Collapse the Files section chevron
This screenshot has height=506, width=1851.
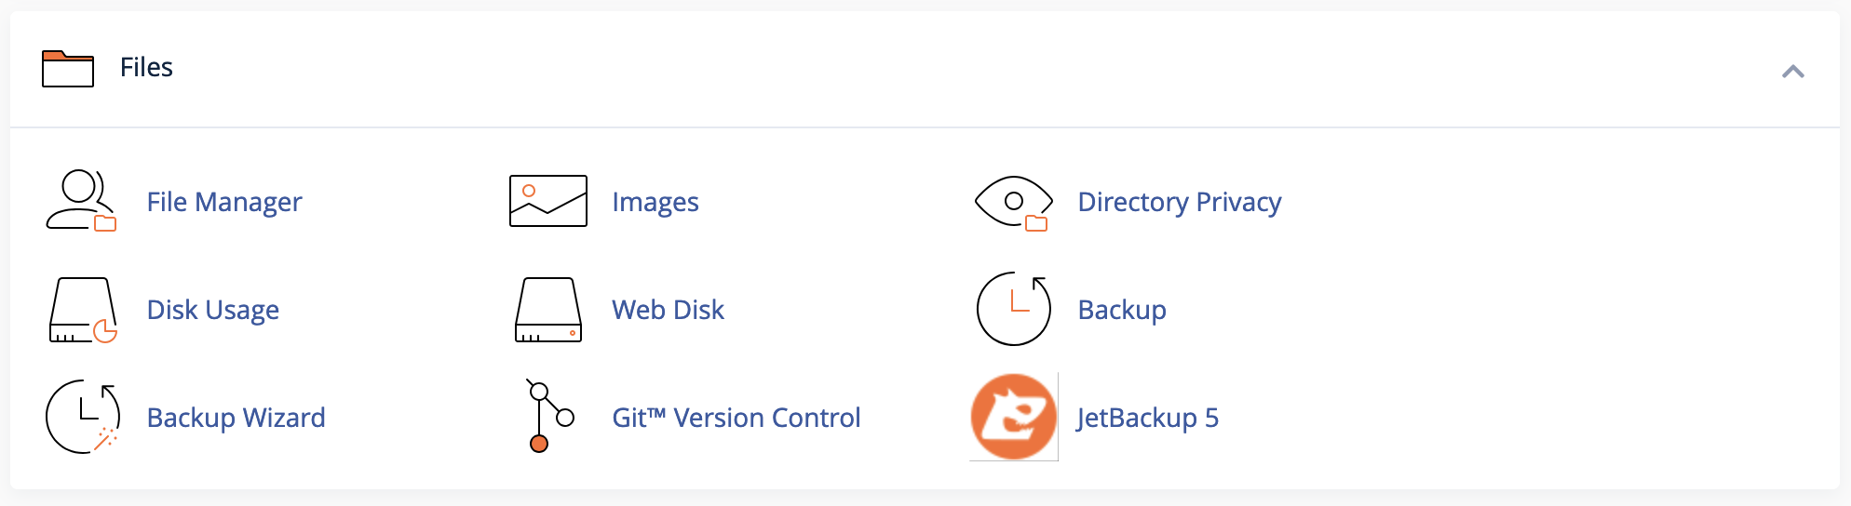pyautogui.click(x=1793, y=72)
